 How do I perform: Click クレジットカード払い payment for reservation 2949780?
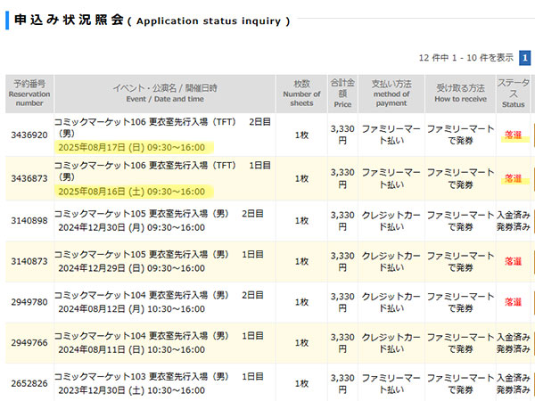[x=391, y=302]
